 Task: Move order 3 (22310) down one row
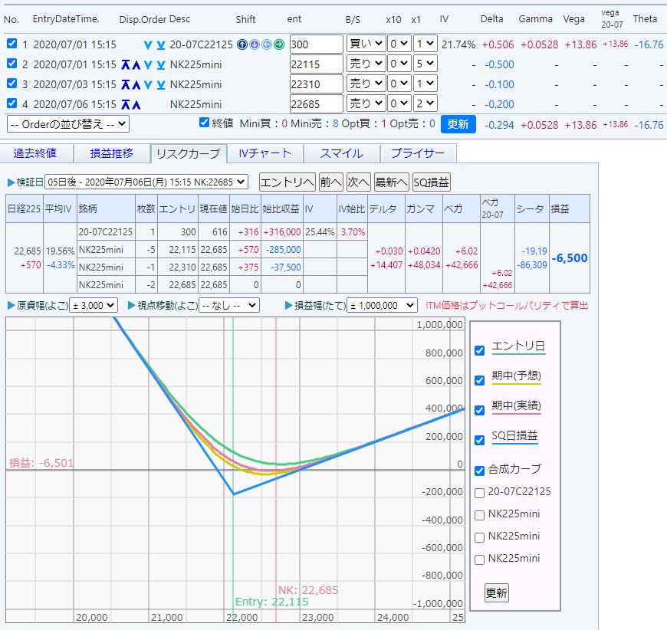(148, 84)
